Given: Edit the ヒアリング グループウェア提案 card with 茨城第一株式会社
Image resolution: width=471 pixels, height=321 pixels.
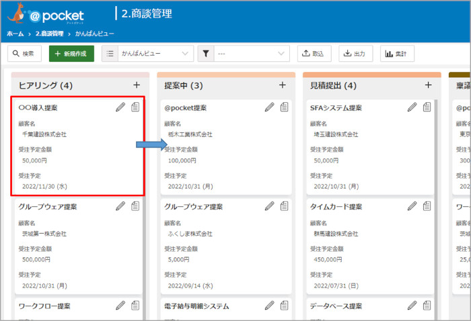Looking at the screenshot, I should point(120,206).
